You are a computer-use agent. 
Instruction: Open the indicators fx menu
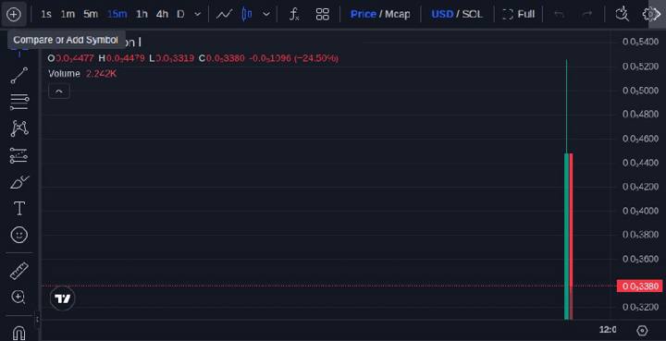click(x=294, y=15)
